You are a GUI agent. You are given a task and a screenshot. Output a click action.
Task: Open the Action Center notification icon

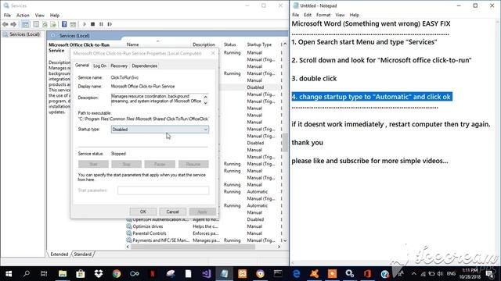(x=490, y=274)
